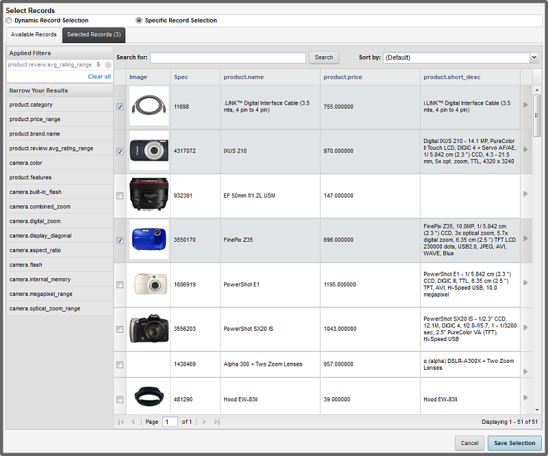The width and height of the screenshot is (548, 456).
Task: Check the EF 50mm f/1.2L USM record
Action: [120, 196]
